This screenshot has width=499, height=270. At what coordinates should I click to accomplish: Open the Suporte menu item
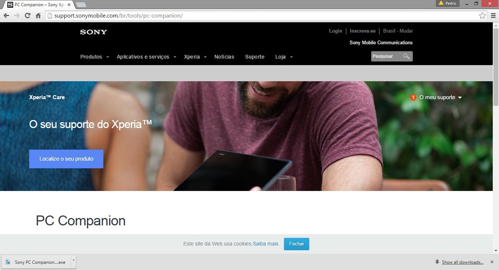pyautogui.click(x=255, y=57)
